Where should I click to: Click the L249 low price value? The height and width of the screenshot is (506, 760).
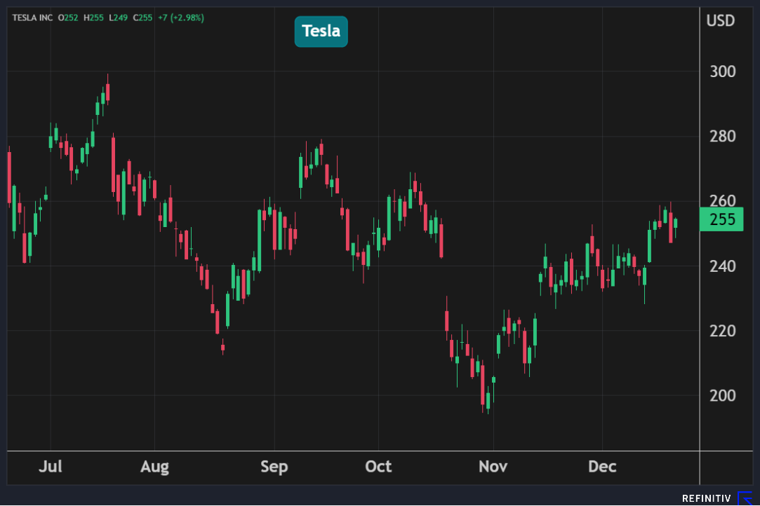tap(116, 18)
